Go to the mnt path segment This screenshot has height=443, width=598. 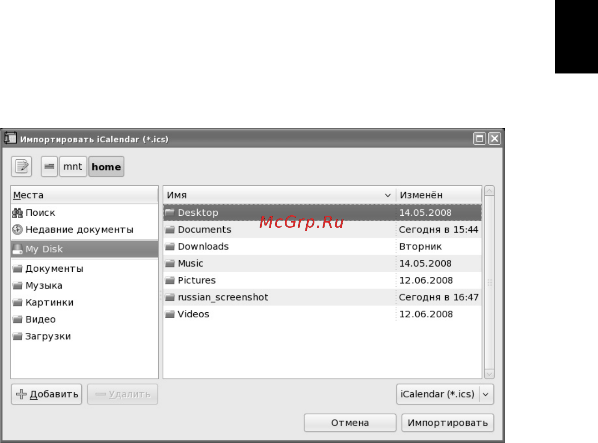tap(73, 167)
